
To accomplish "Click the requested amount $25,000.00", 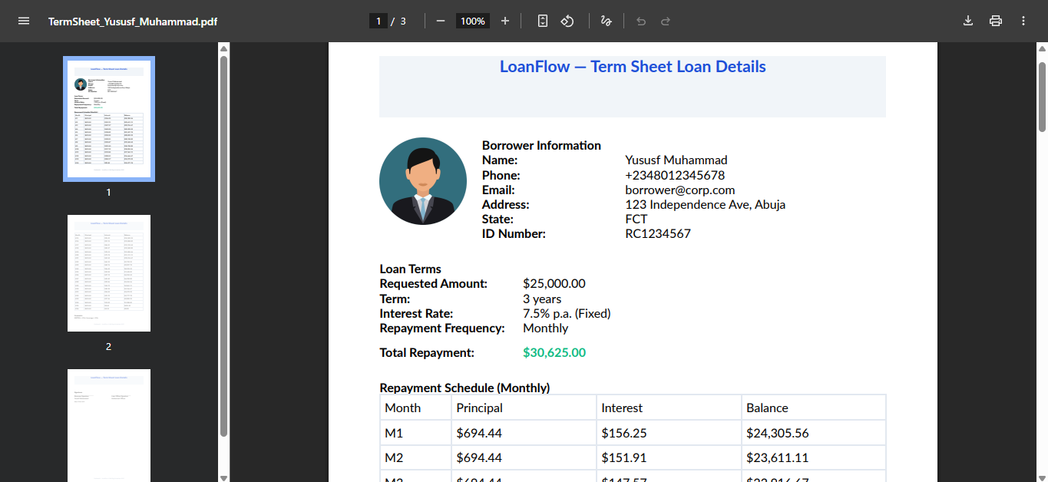I will coord(554,284).
